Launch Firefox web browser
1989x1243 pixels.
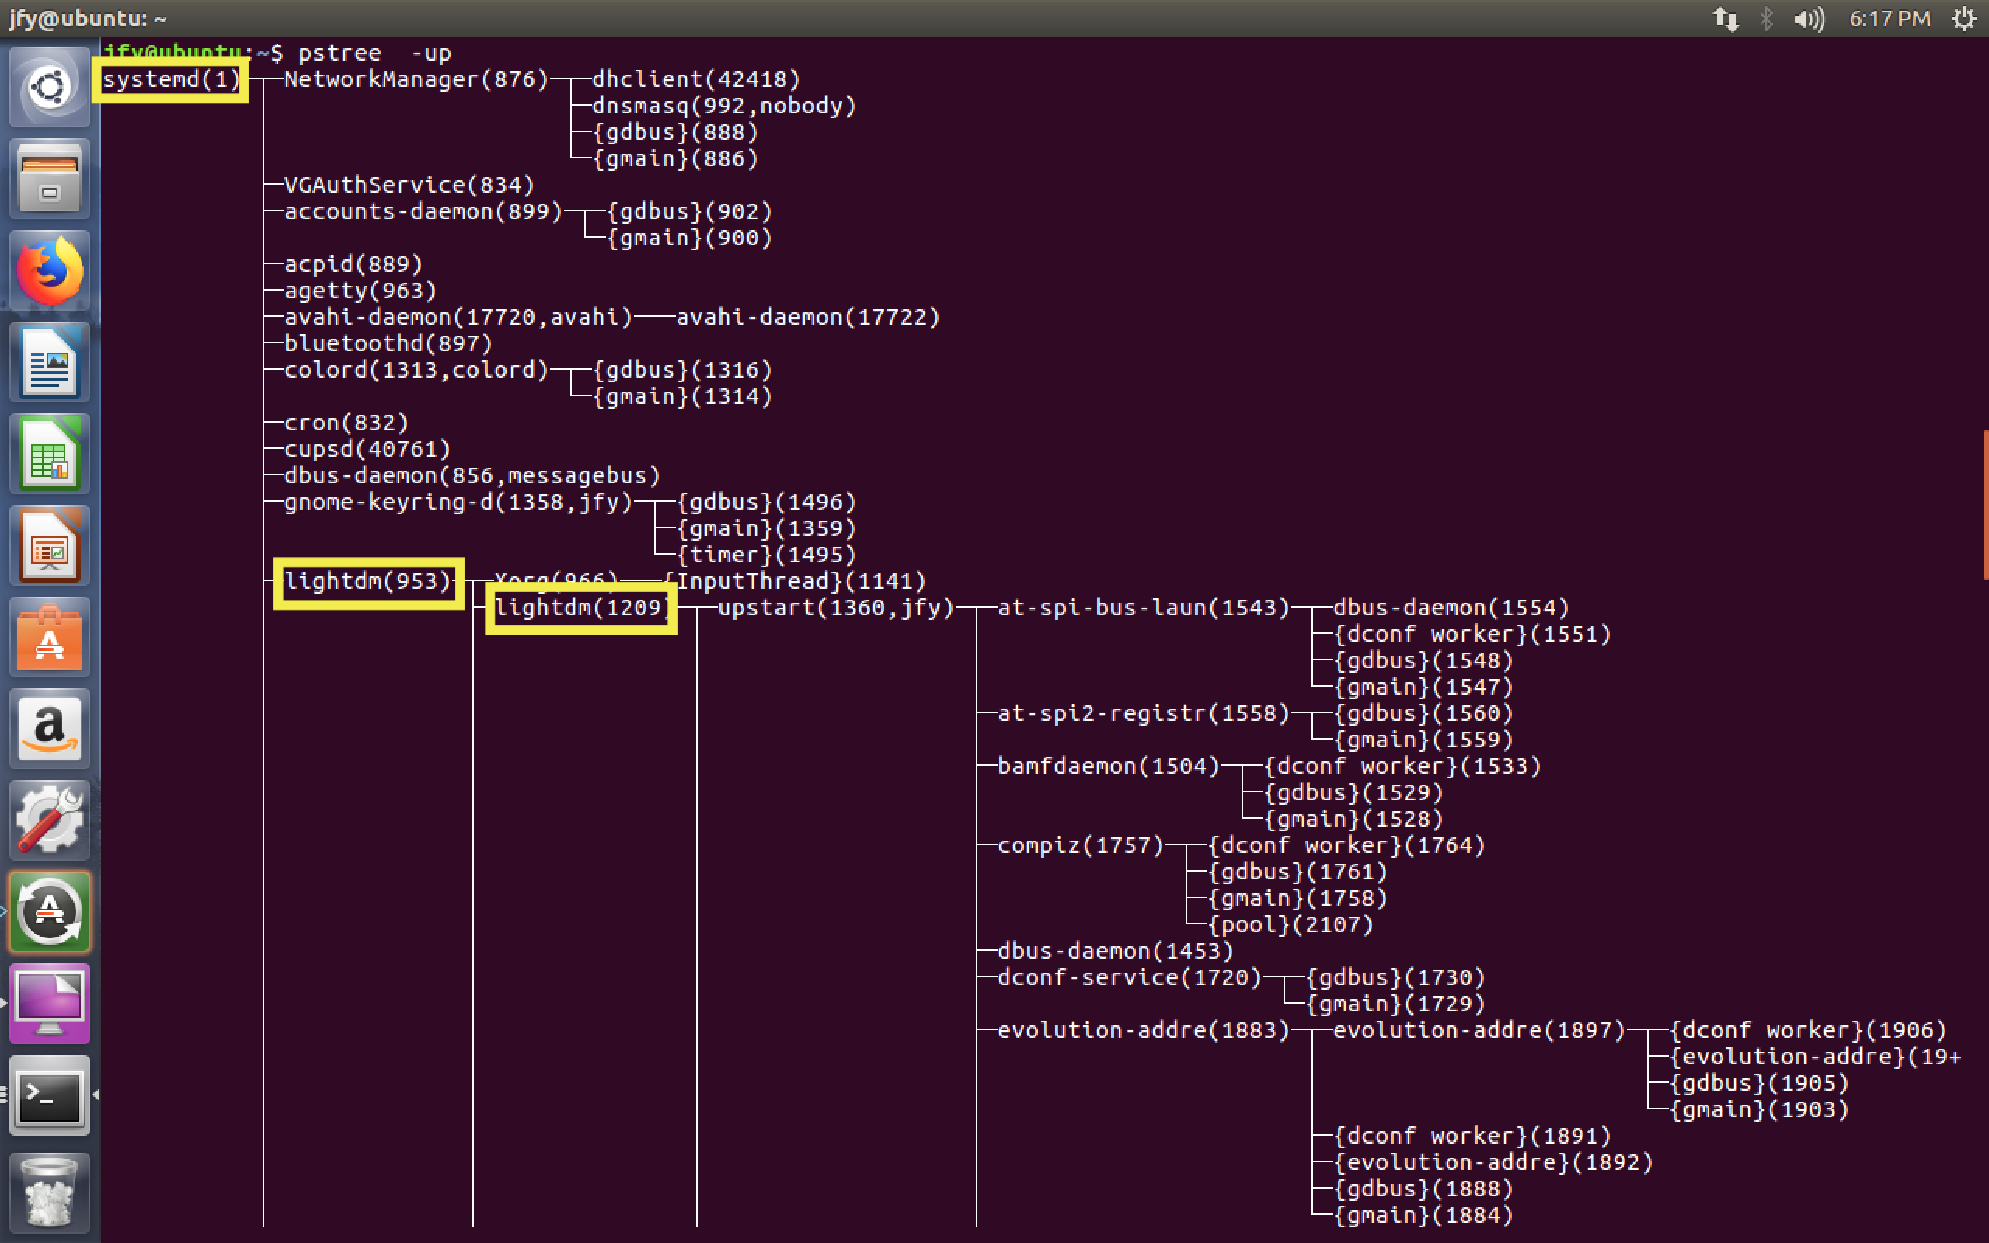pyautogui.click(x=49, y=270)
